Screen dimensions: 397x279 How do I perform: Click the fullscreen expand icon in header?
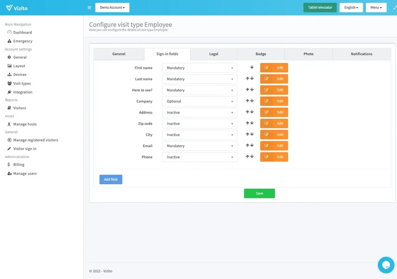(x=395, y=8)
